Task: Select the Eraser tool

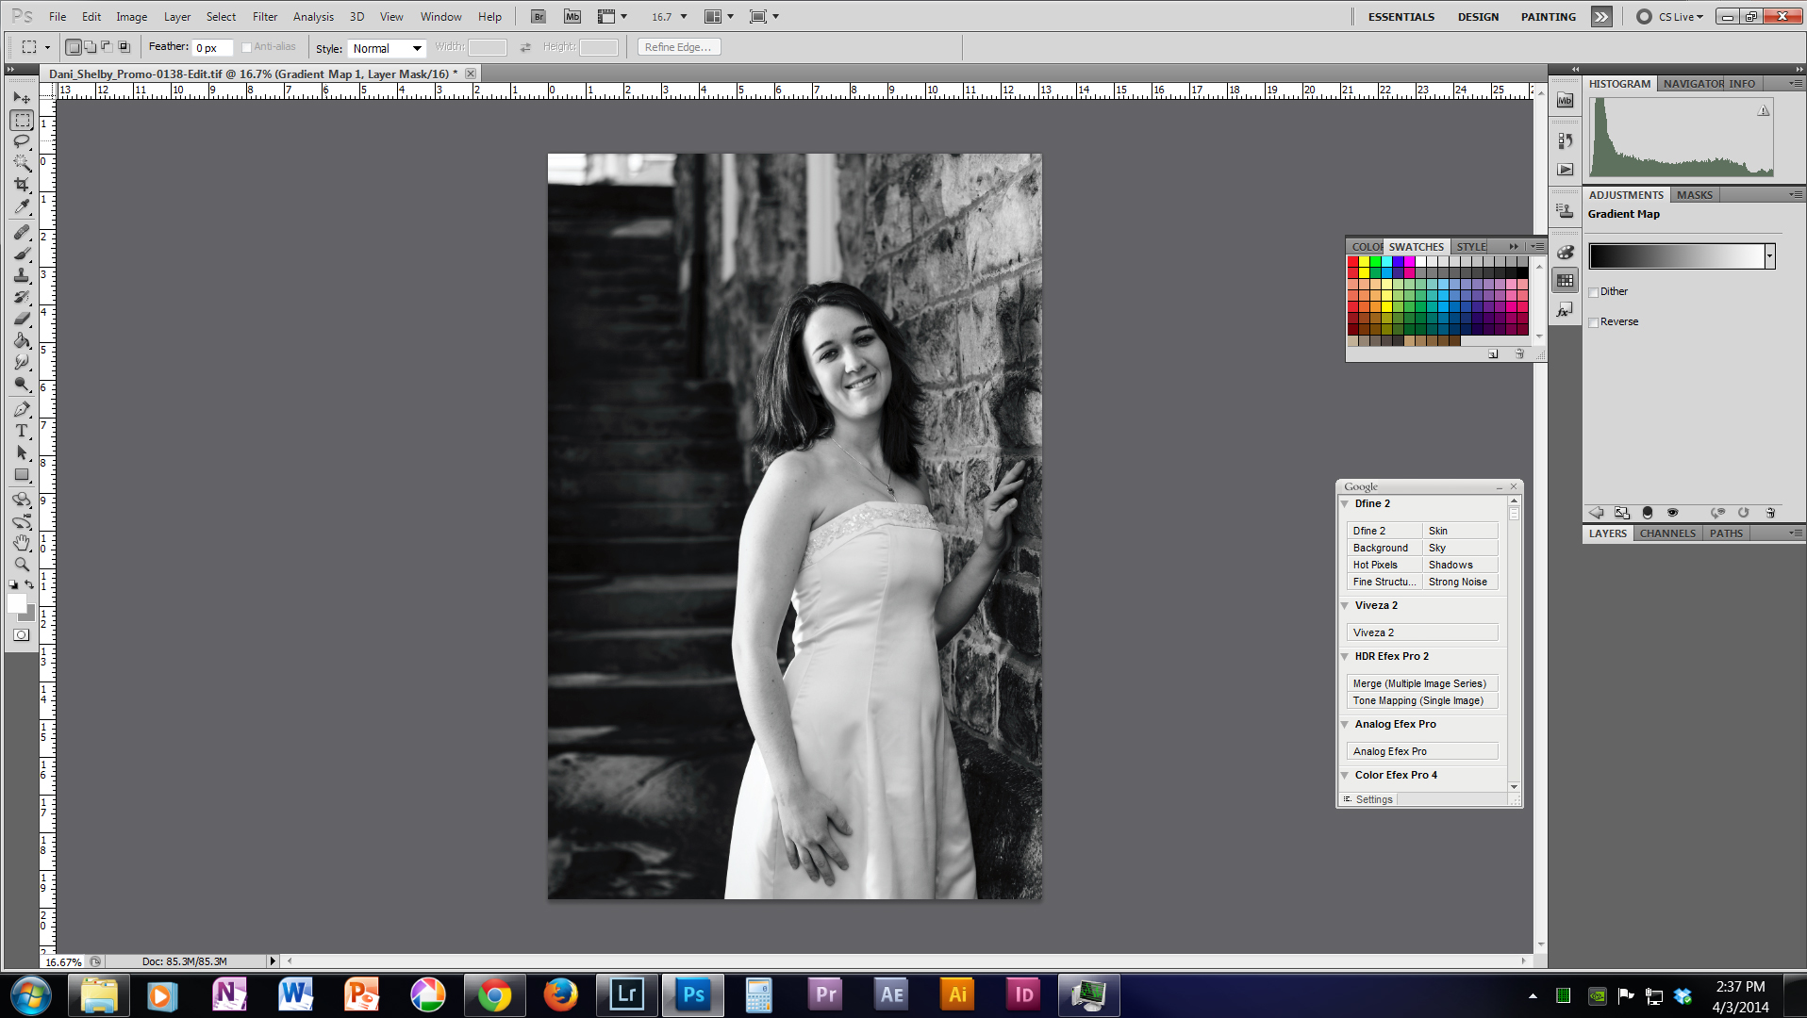Action: [x=22, y=319]
